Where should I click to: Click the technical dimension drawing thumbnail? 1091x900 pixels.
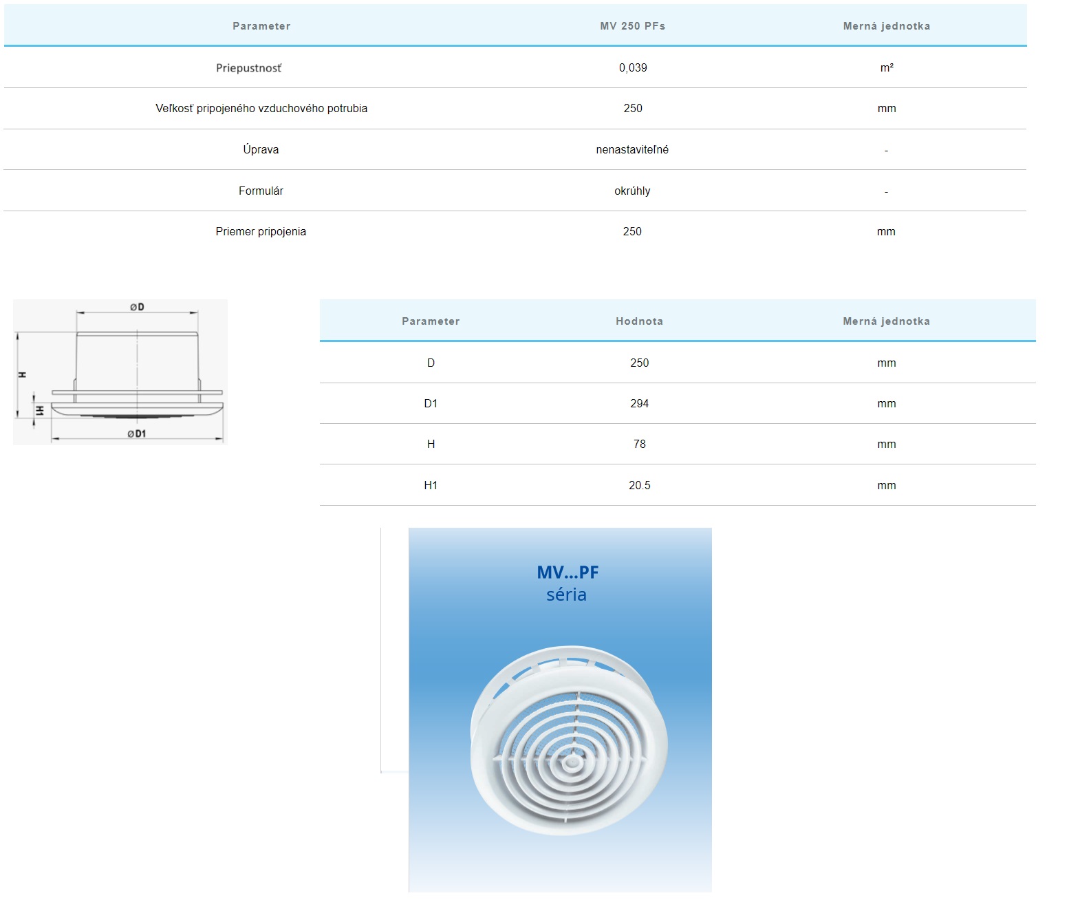[x=120, y=372]
